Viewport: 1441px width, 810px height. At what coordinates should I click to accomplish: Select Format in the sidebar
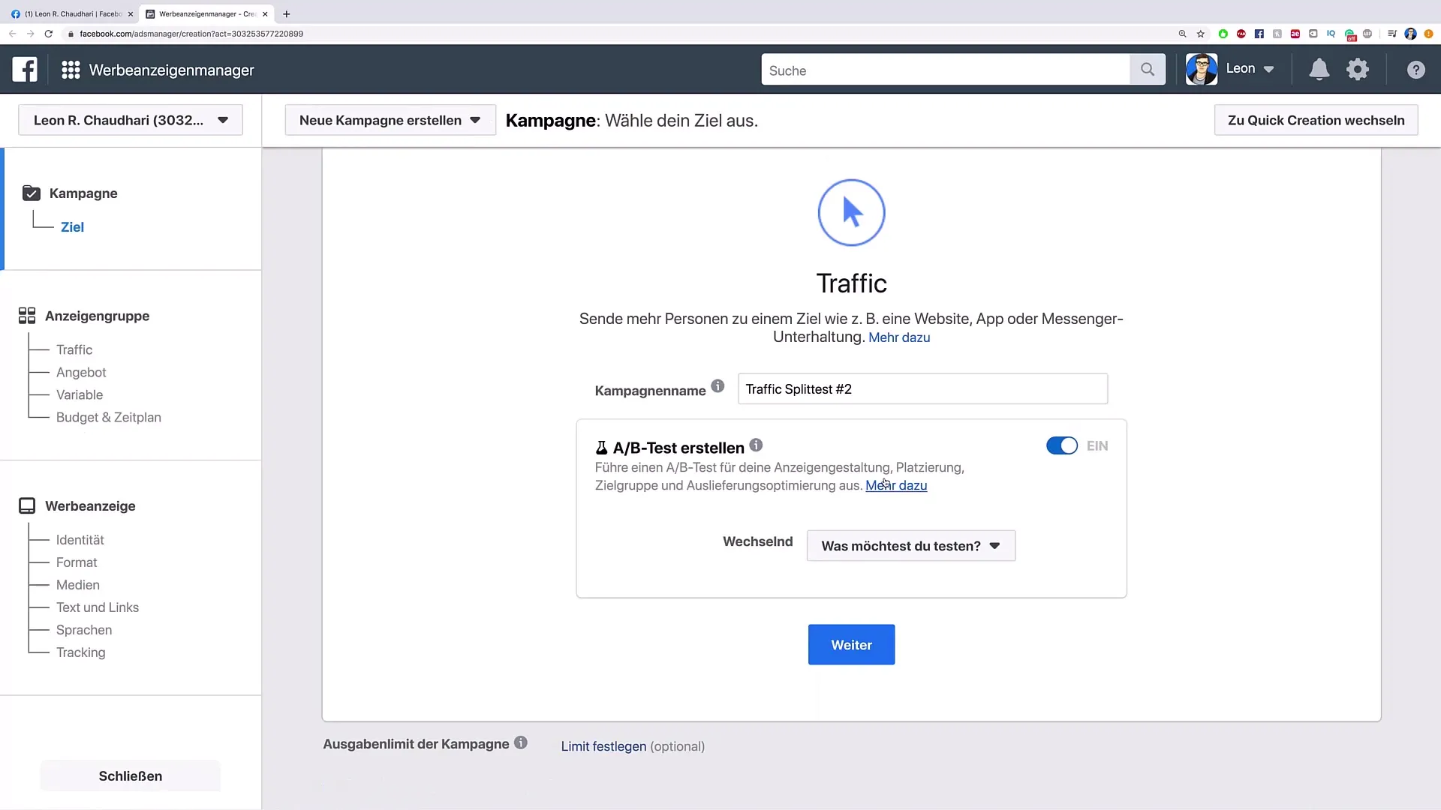(77, 562)
